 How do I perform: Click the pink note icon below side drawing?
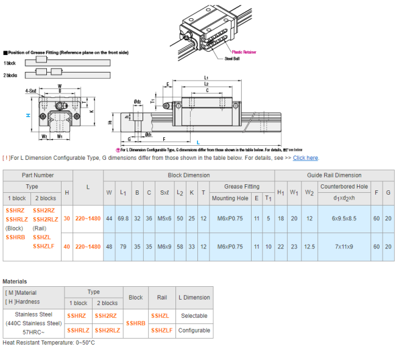coord(118,150)
